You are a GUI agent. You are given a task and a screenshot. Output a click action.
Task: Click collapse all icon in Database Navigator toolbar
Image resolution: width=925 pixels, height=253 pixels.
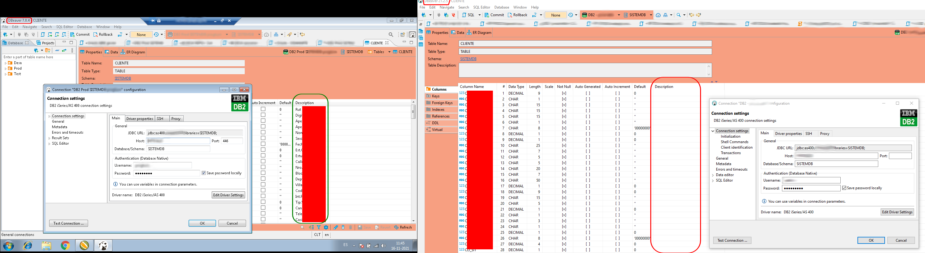pos(57,51)
